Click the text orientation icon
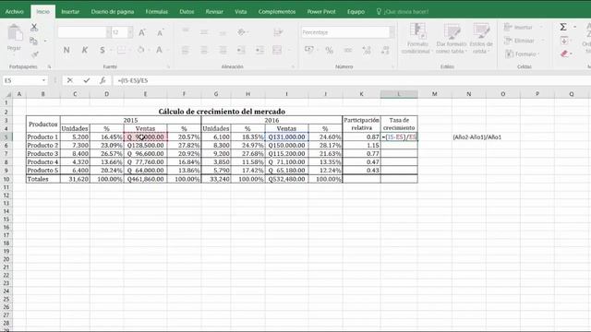The width and height of the screenshot is (591, 332). point(241,32)
